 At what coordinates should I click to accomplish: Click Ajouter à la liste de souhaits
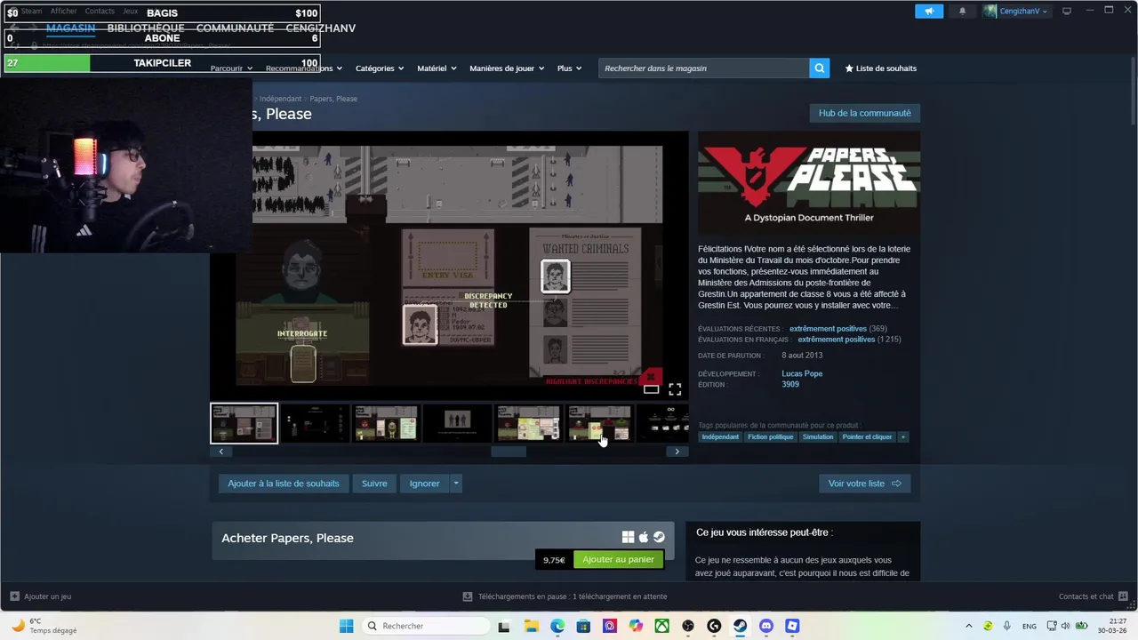tap(284, 484)
